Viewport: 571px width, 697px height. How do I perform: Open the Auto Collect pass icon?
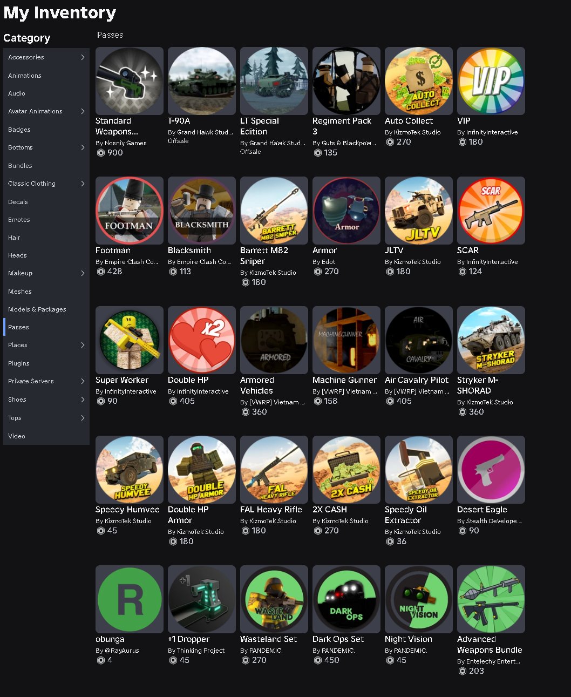[x=419, y=81]
